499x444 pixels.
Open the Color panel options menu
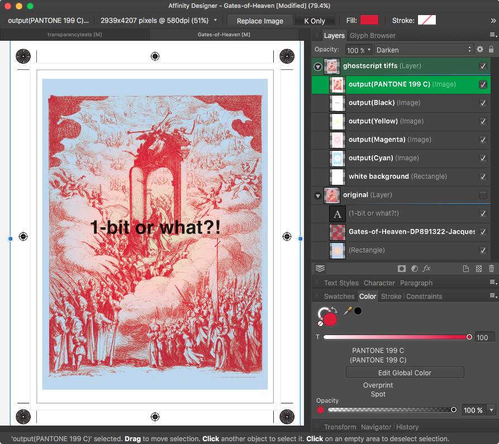(x=493, y=296)
